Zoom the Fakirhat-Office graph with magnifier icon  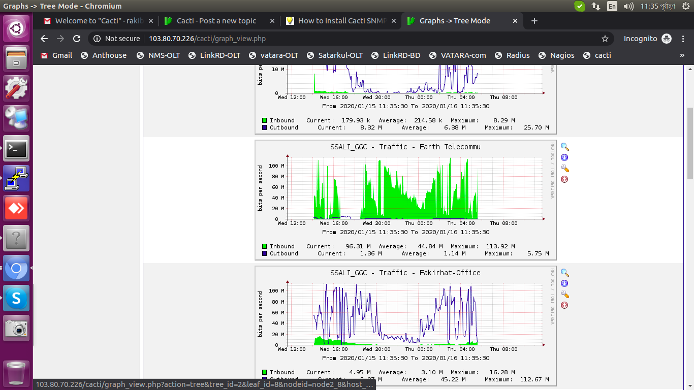[x=564, y=273]
